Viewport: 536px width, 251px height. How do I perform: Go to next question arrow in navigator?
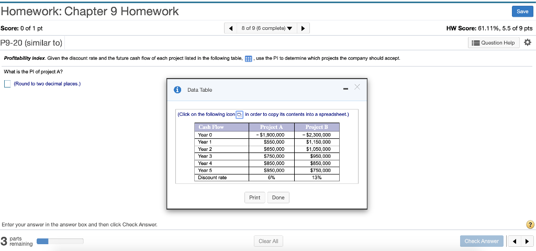[303, 28]
